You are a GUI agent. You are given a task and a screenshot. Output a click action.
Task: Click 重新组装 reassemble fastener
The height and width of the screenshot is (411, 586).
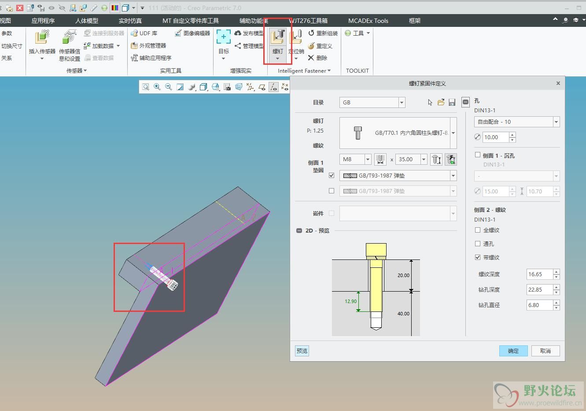[323, 33]
